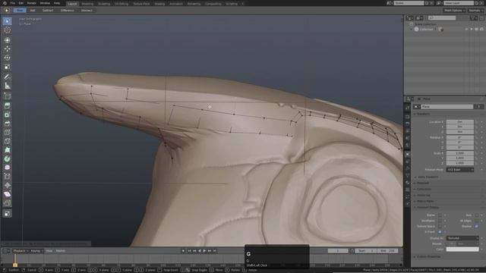Select the Knife tool

tap(7, 141)
